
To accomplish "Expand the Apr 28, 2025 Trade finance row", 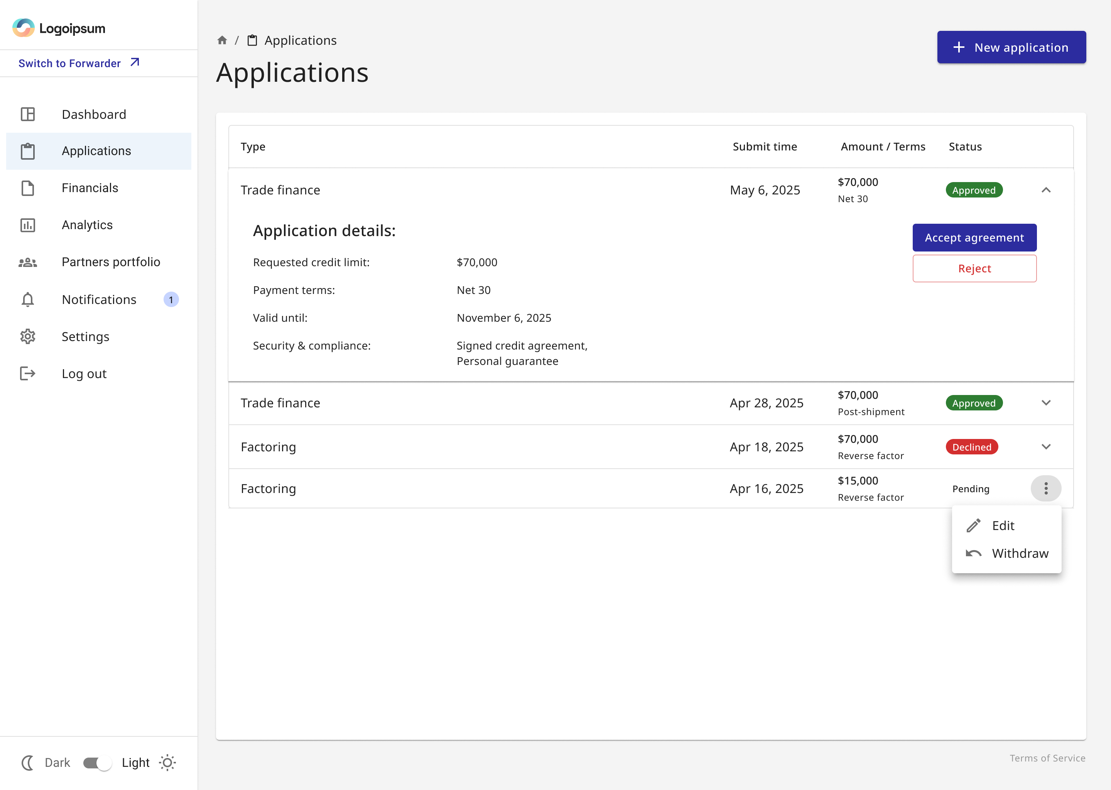I will 1046,403.
